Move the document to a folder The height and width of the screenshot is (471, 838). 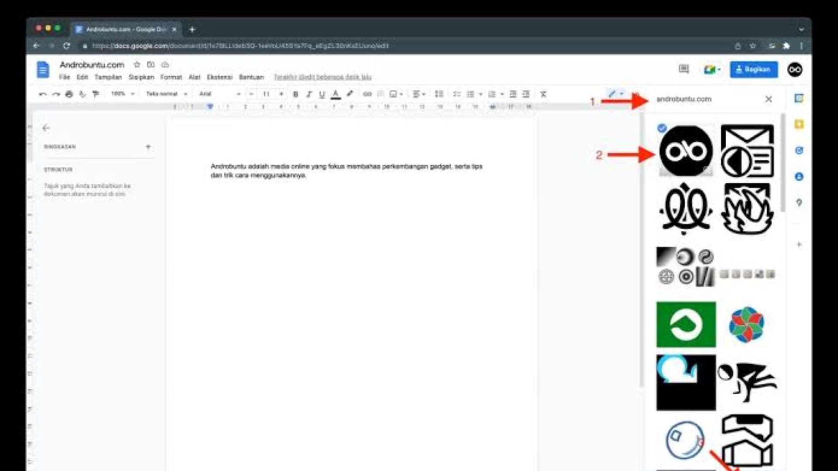tap(151, 65)
